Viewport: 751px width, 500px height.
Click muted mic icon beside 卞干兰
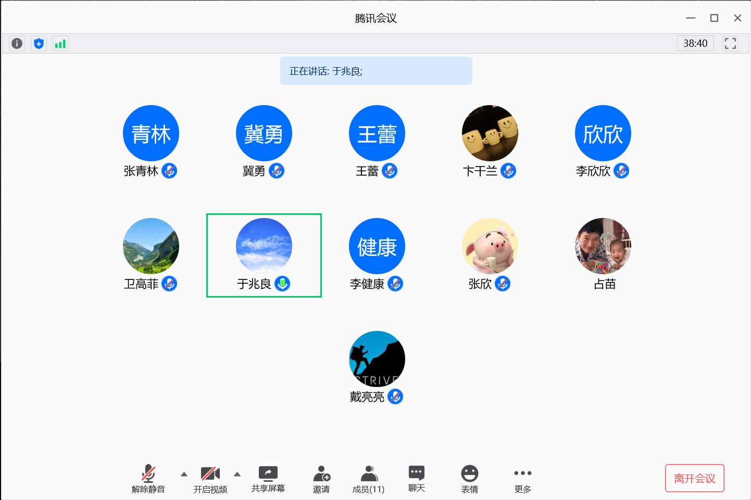tap(508, 171)
